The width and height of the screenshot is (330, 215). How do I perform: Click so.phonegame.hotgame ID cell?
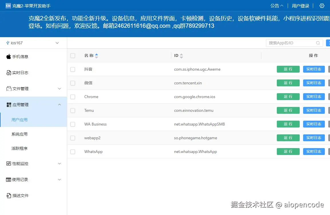pyautogui.click(x=196, y=138)
